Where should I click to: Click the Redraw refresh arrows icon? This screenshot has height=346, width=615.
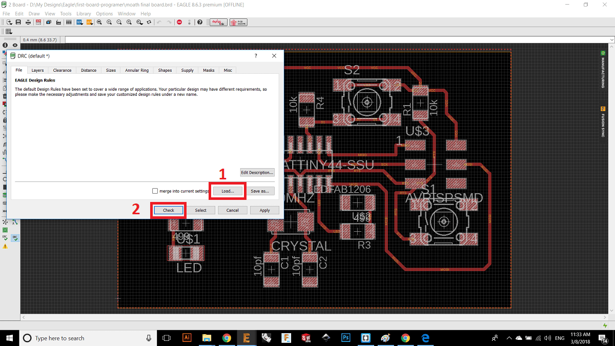point(149,23)
